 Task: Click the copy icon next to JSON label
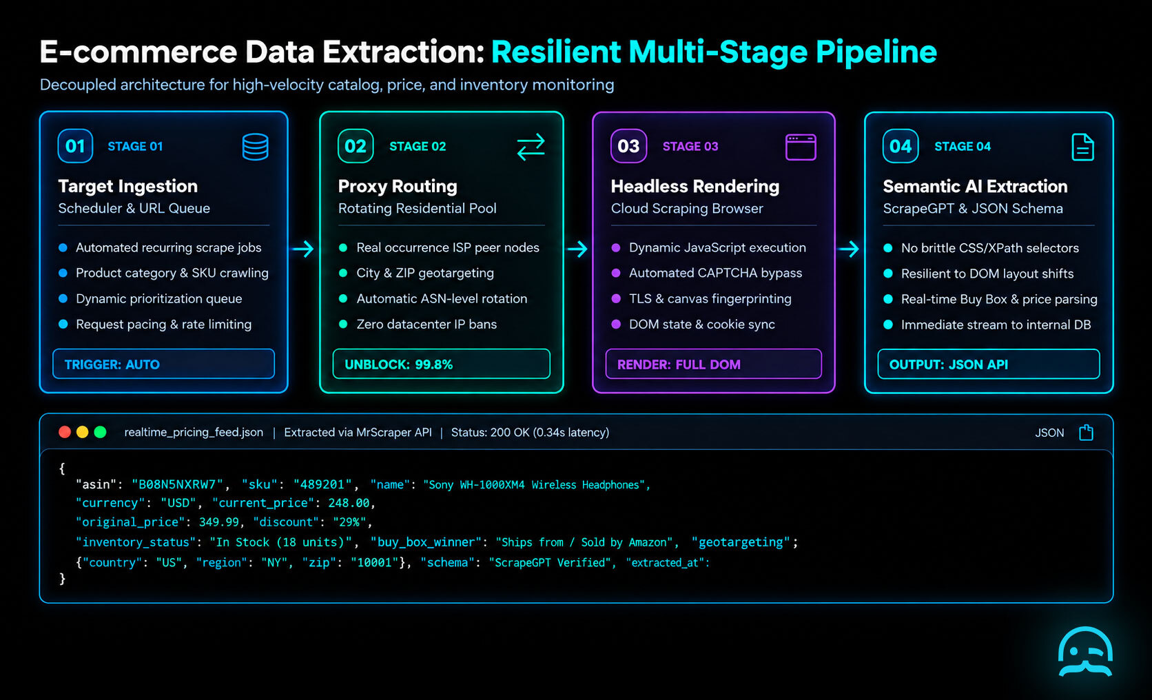coord(1086,432)
